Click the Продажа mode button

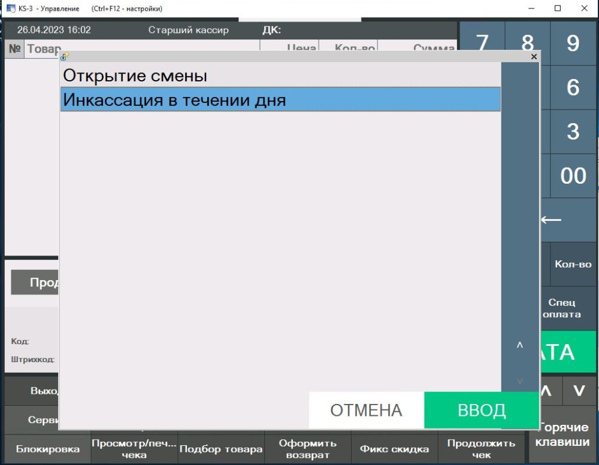click(35, 282)
